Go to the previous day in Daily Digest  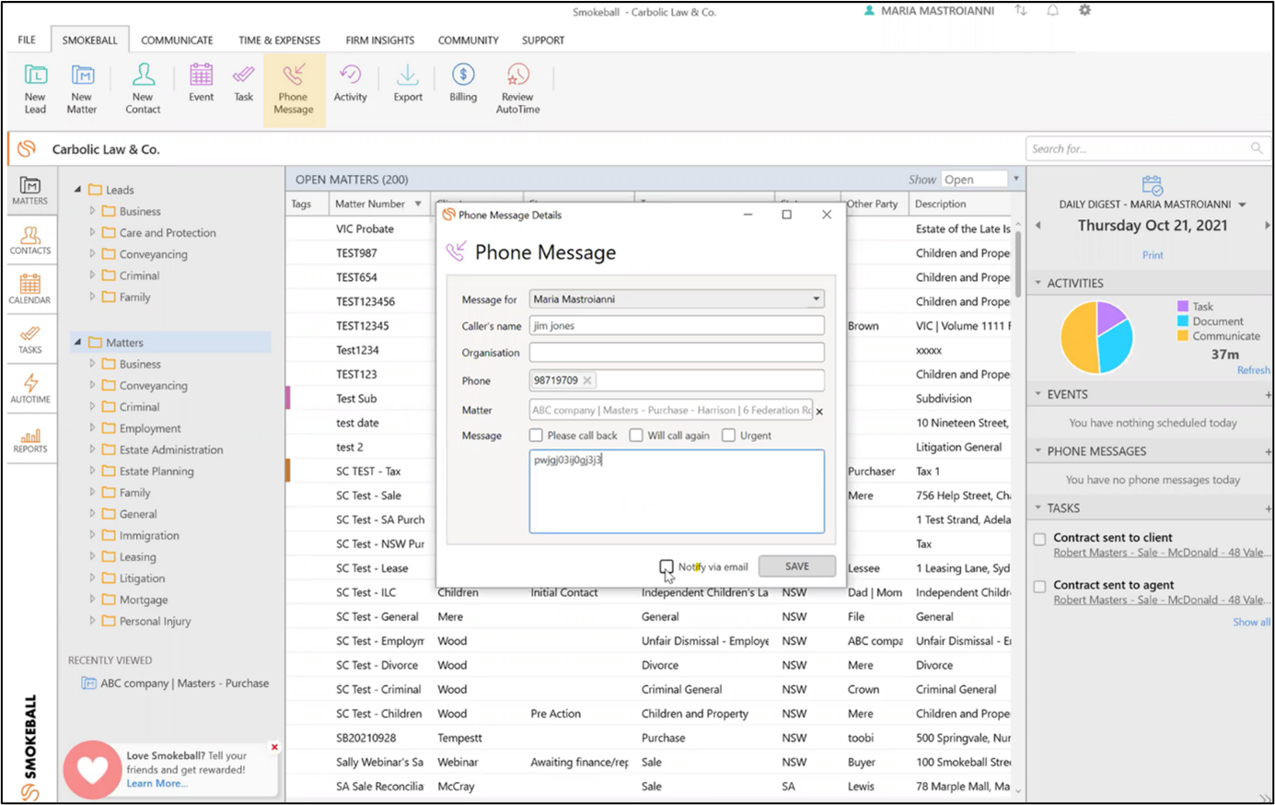(x=1038, y=226)
